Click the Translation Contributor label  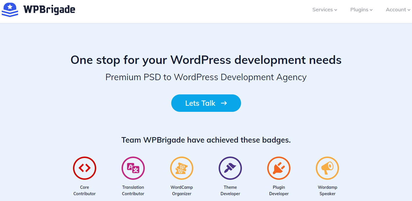pyautogui.click(x=133, y=191)
